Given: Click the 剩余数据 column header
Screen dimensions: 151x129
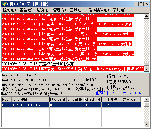Looking at the screenshot, I should click(93, 100).
